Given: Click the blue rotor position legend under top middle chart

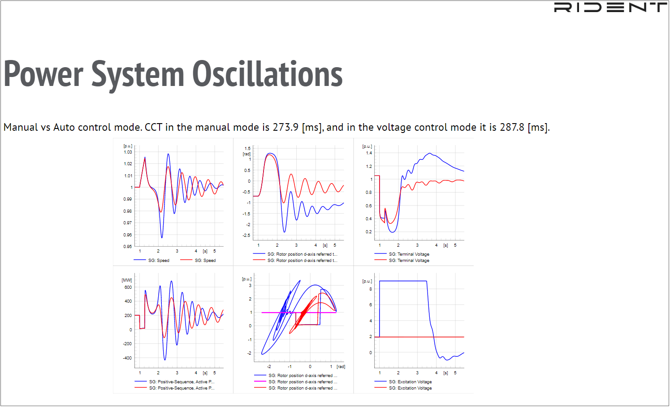Looking at the screenshot, I should (295, 254).
